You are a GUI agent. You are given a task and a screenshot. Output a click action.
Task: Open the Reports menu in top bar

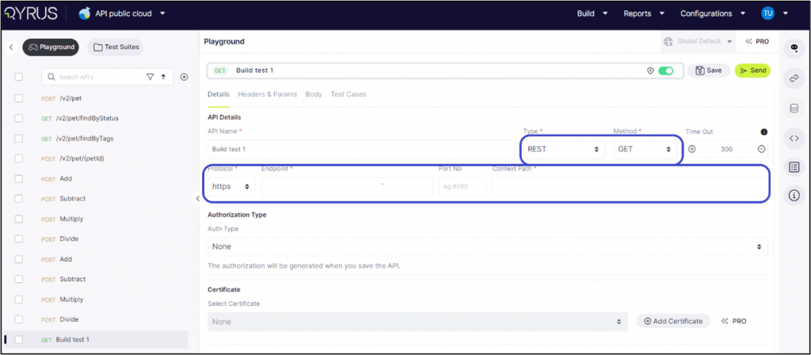pyautogui.click(x=642, y=13)
